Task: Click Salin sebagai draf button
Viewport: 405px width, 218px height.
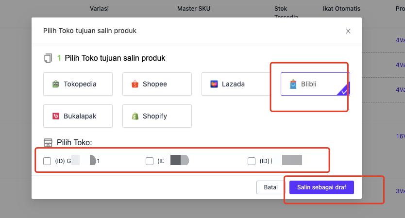Action: point(321,187)
